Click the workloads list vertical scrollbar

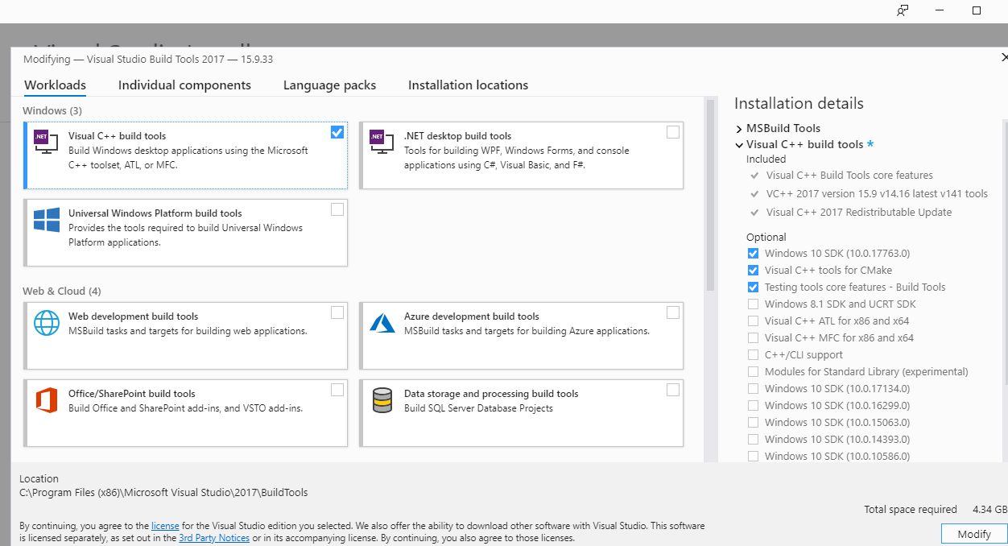point(709,193)
